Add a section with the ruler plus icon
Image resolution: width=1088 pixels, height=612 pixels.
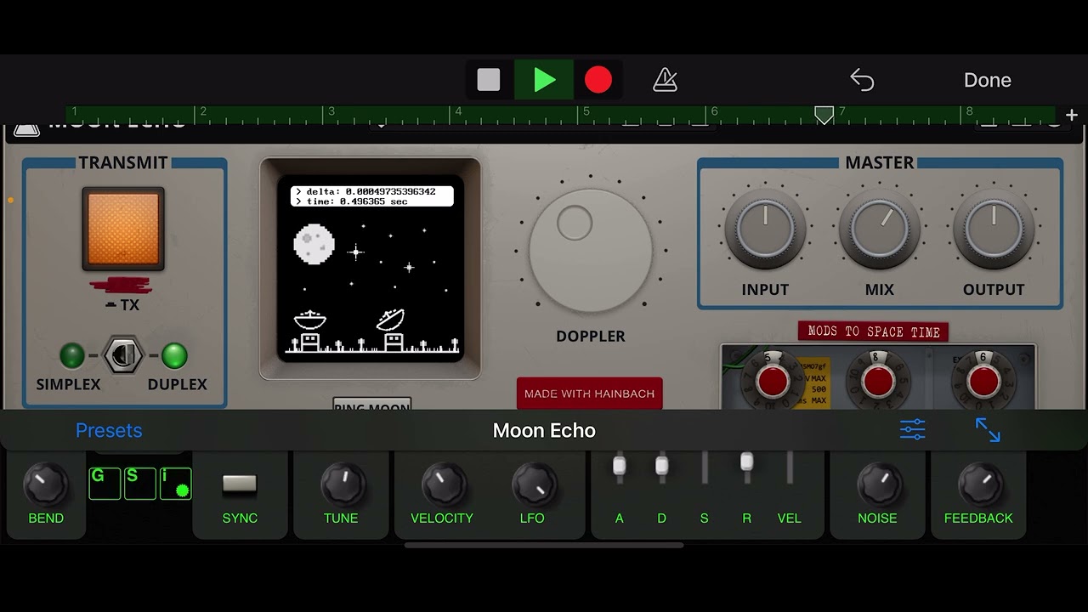click(1071, 115)
